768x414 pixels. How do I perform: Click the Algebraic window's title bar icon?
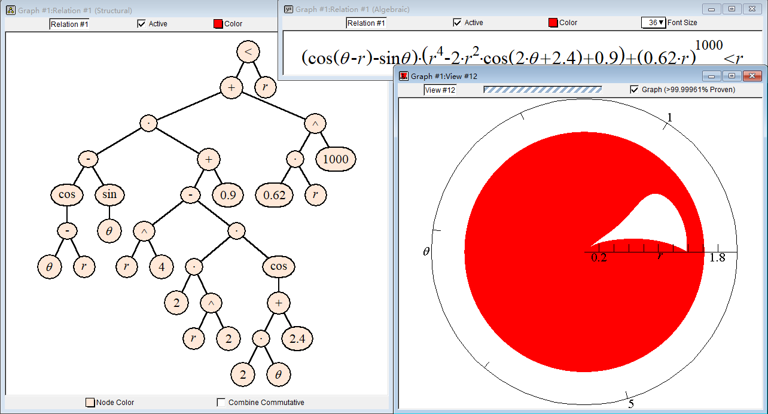point(288,9)
